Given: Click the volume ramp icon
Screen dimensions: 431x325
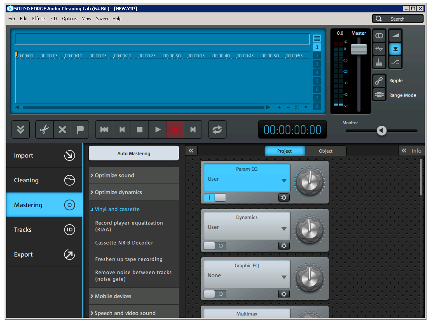Looking at the screenshot, I should pos(396,36).
